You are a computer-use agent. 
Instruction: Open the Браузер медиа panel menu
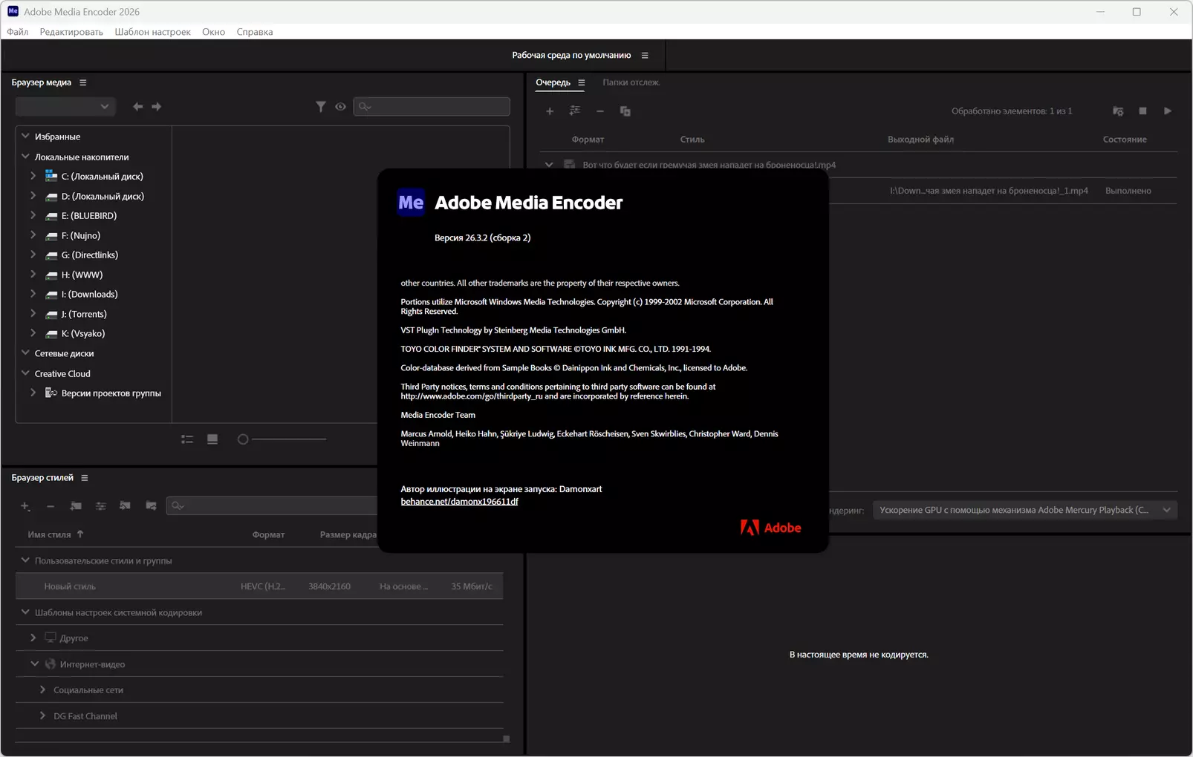coord(83,82)
